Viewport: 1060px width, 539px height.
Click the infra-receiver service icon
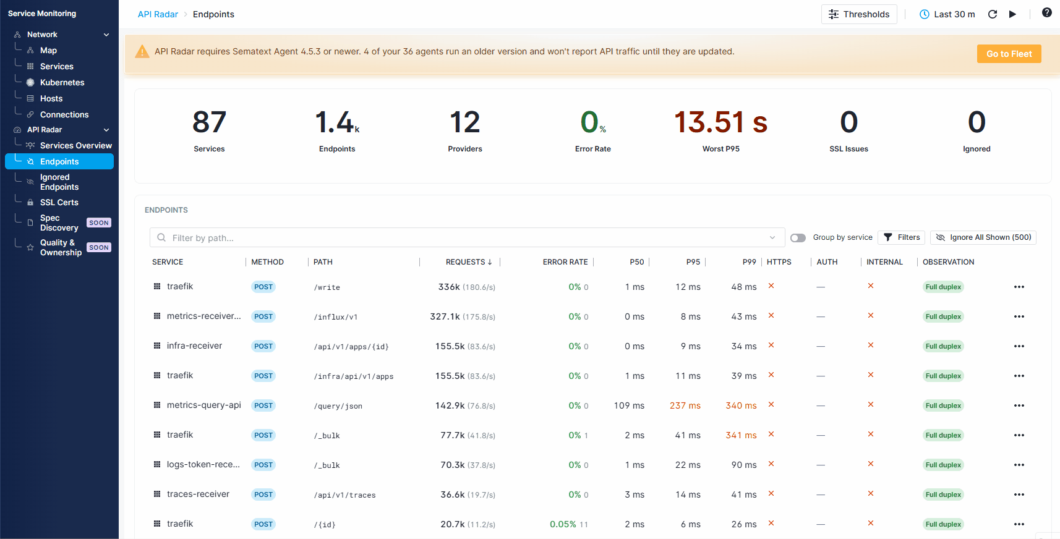(x=157, y=346)
